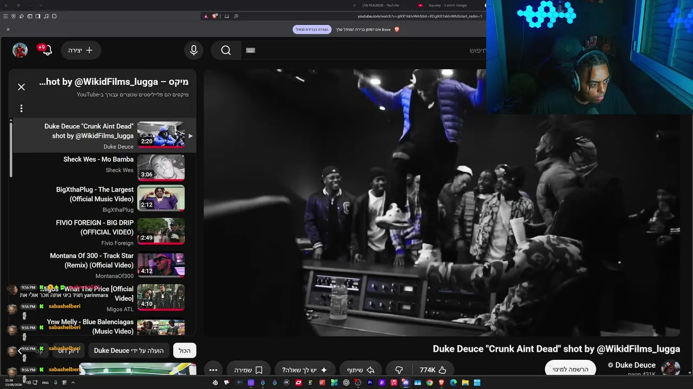
Task: Launch Microsoft Edge from the taskbar
Action: [x=453, y=383]
